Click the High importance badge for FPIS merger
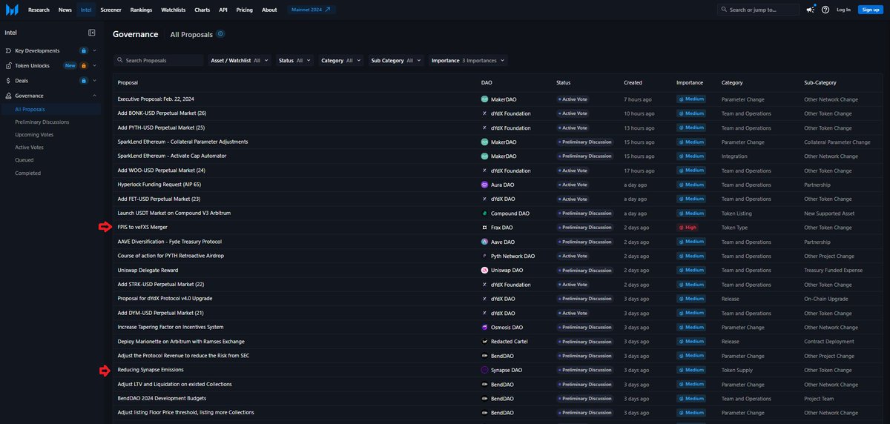890x424 pixels. coord(689,228)
